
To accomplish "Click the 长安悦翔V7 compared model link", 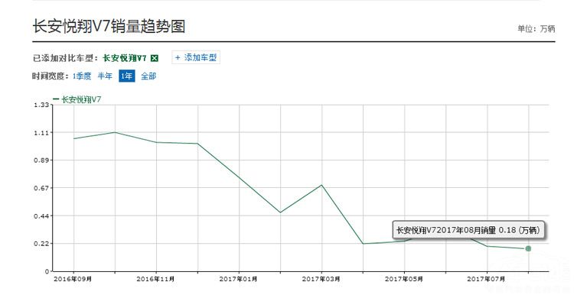I will tap(125, 58).
